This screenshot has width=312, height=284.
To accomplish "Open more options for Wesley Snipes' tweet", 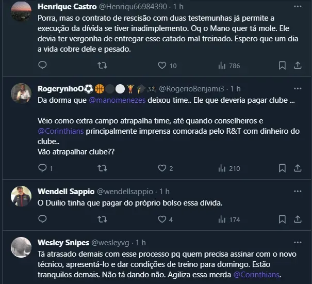I will pos(298,242).
